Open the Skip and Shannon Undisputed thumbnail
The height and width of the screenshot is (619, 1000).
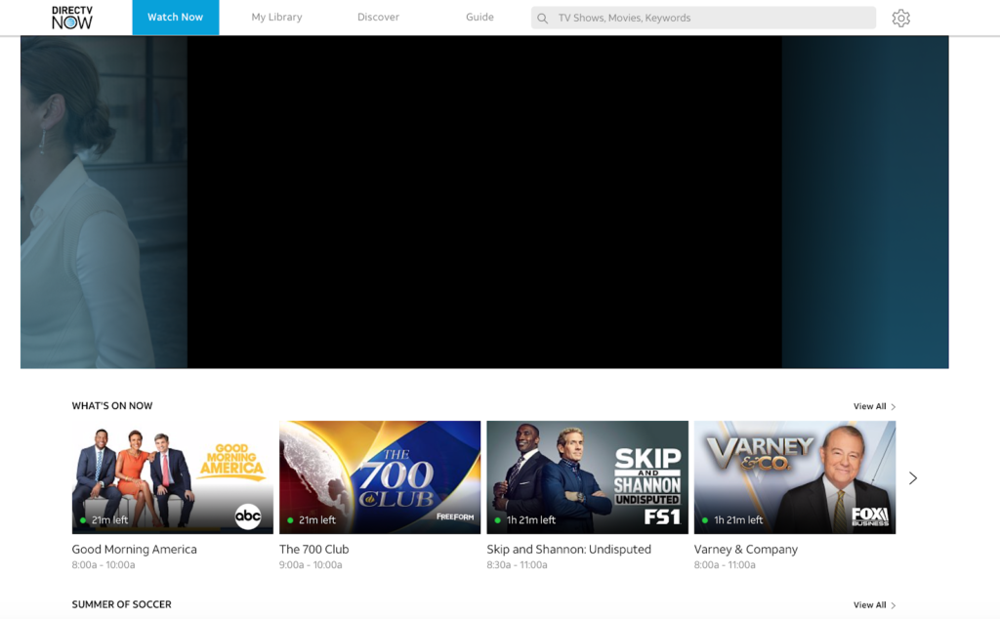coord(587,476)
